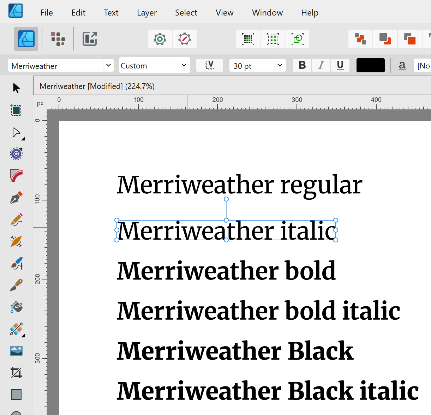Choose the Fill bucket tool
The image size is (431, 415).
click(x=16, y=307)
